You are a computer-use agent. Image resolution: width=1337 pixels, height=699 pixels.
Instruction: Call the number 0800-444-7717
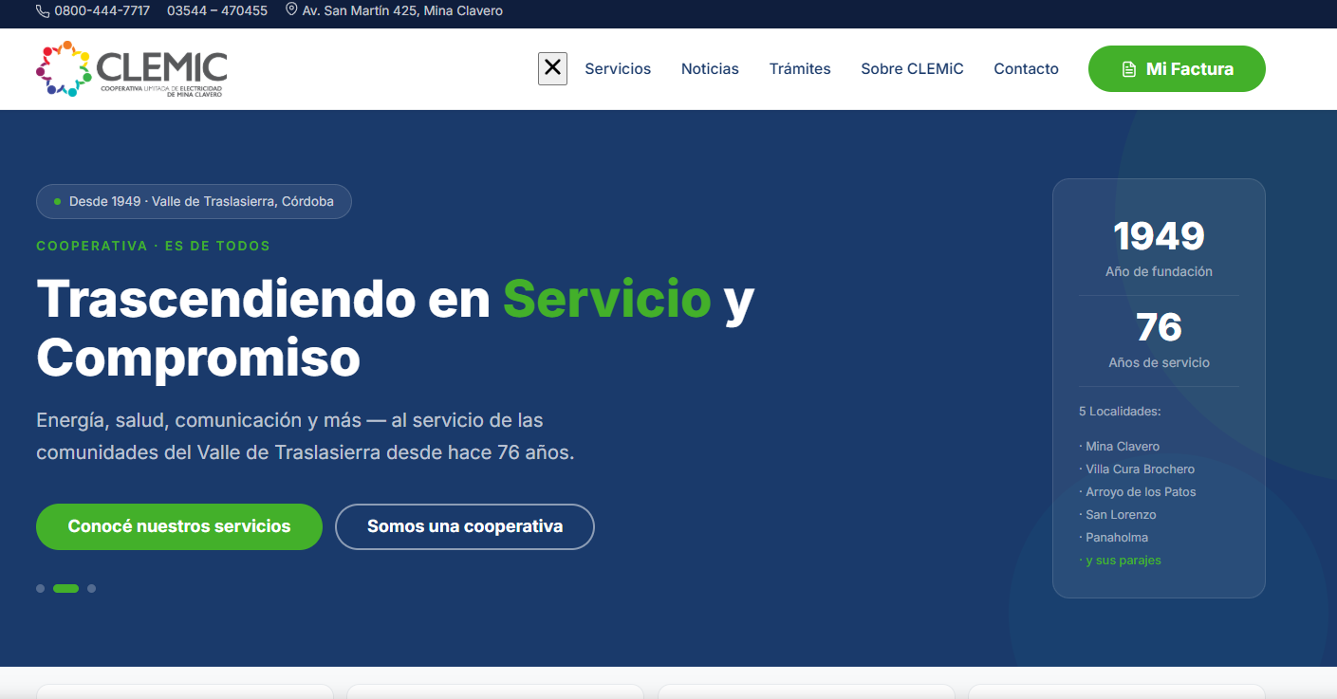[x=102, y=11]
